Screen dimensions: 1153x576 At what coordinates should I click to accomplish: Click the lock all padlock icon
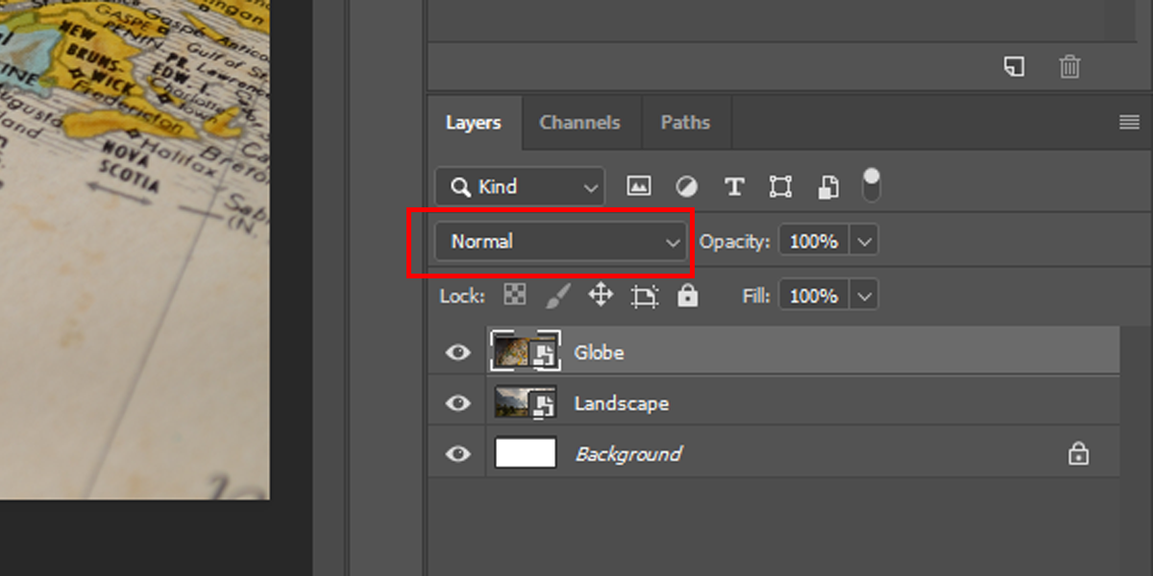(687, 296)
